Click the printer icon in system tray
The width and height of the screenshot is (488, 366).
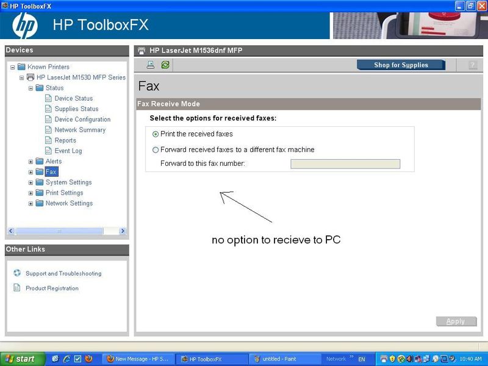[384, 359]
